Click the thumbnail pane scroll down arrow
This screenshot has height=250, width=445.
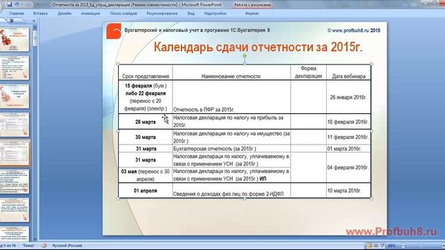coord(35,239)
